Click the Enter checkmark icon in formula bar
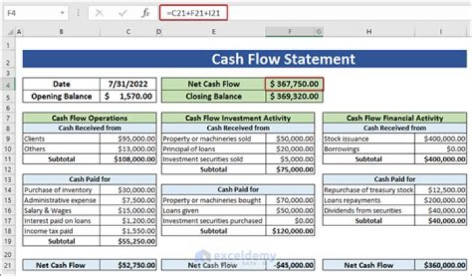472x276 pixels. [x=122, y=13]
